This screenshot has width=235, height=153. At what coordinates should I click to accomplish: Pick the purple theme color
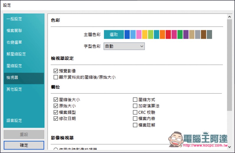pos(186,35)
